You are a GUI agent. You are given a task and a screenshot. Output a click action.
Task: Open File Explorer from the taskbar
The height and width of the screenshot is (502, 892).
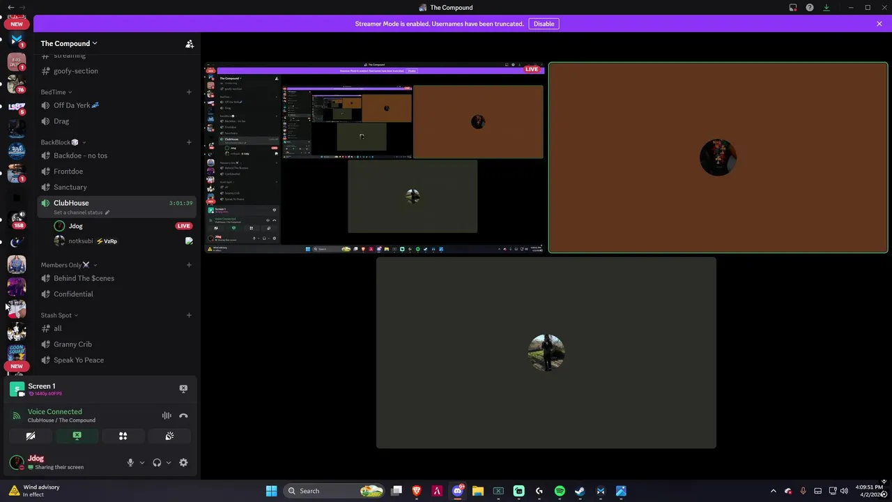pos(478,491)
